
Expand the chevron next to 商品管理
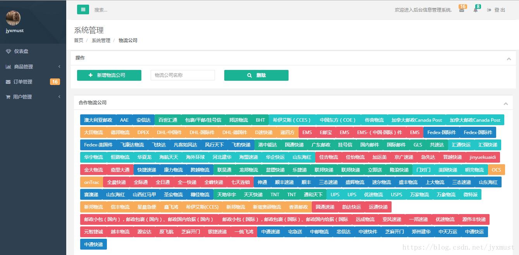(x=59, y=66)
